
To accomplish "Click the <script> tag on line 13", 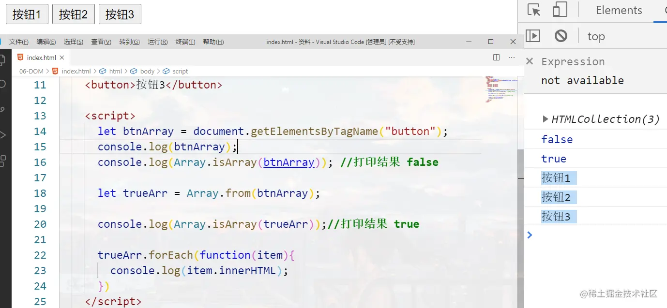I will tap(110, 116).
